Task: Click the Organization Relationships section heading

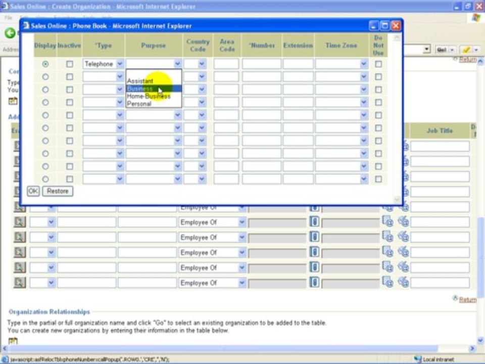Action: (49, 312)
